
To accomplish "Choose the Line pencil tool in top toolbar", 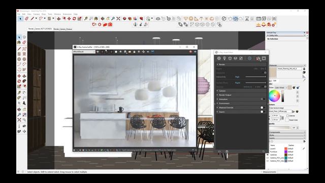I will 32,19.
